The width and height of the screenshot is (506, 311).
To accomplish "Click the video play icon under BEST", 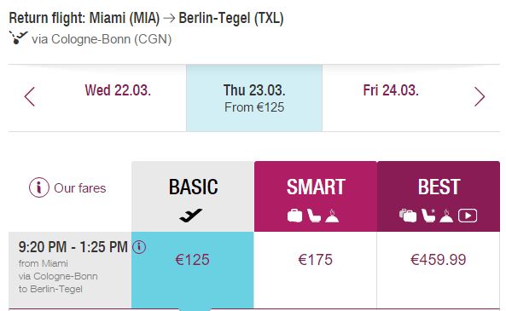I will pos(468,216).
